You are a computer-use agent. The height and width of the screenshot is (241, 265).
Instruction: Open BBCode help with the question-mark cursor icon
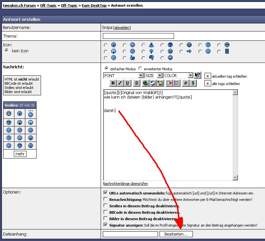[x=198, y=75]
